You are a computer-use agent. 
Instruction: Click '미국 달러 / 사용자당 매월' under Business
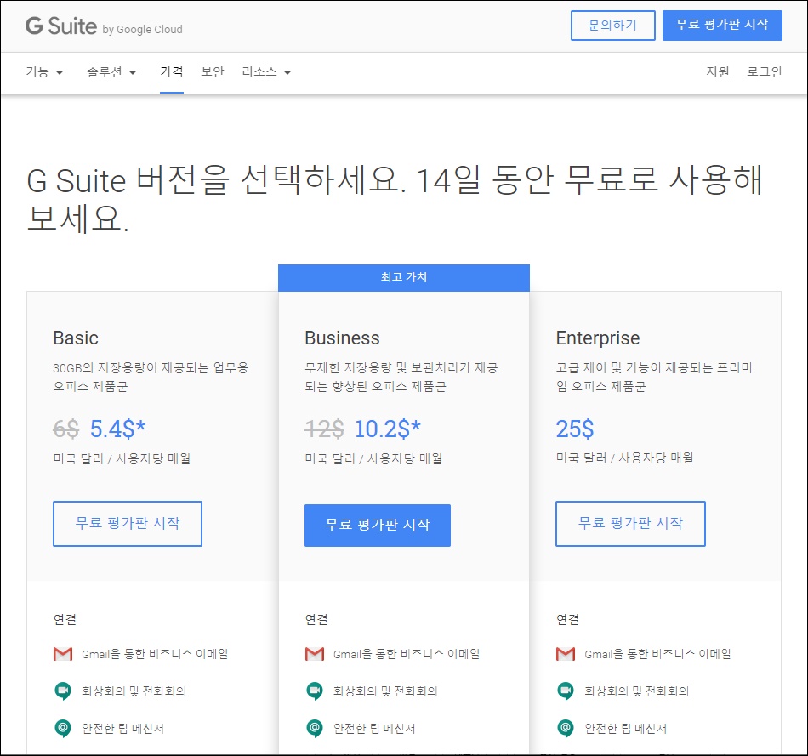[373, 458]
